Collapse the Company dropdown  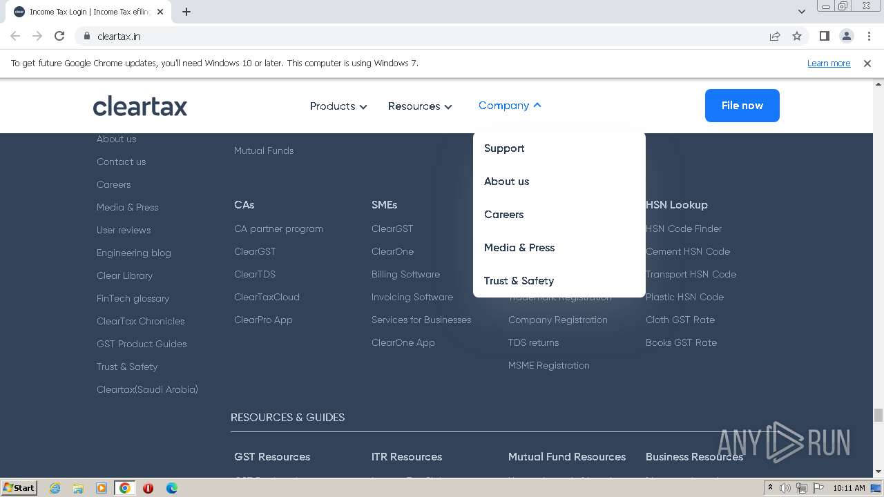510,106
